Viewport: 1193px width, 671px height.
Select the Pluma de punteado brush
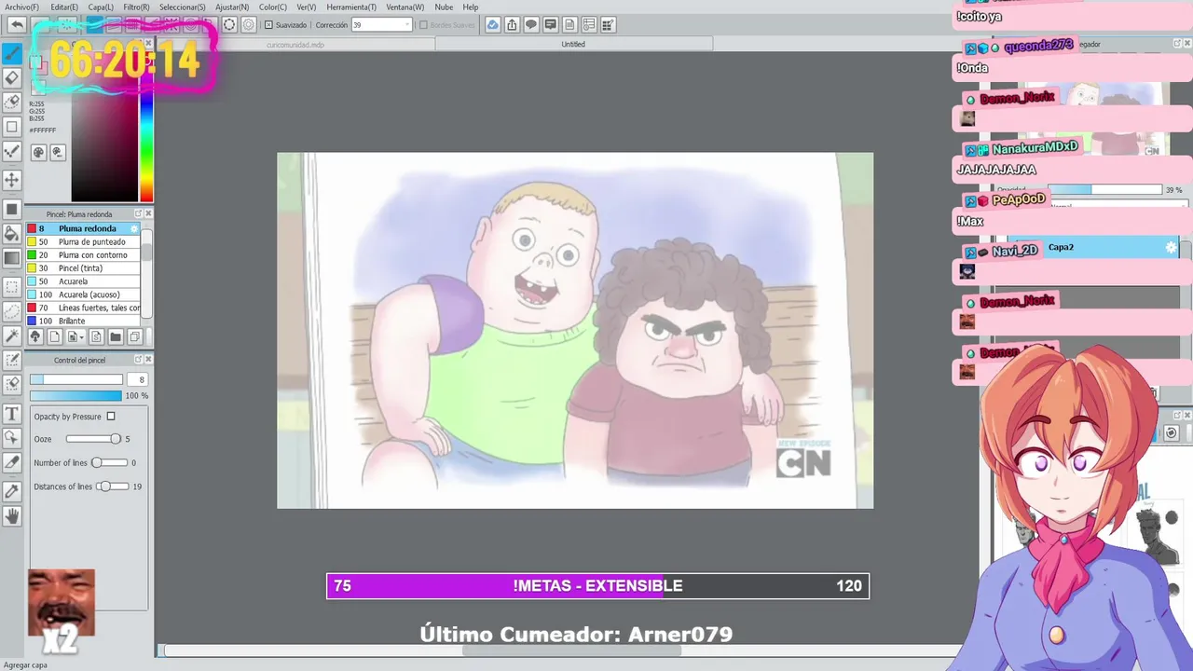point(83,241)
